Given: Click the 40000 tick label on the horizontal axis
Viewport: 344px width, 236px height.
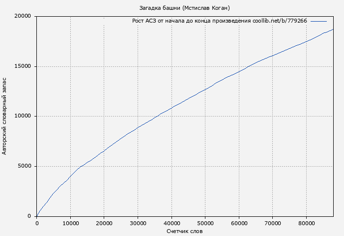Looking at the screenshot, I should pyautogui.click(x=171, y=223).
